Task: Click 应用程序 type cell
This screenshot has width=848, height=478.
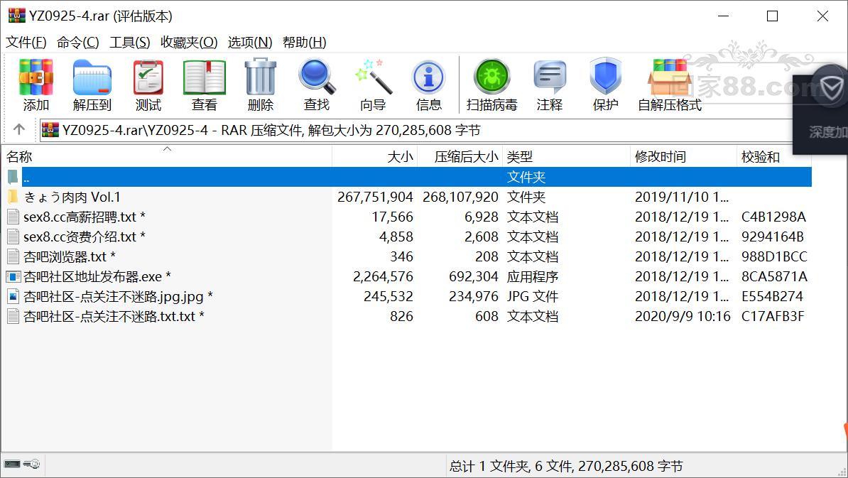Action: 532,277
